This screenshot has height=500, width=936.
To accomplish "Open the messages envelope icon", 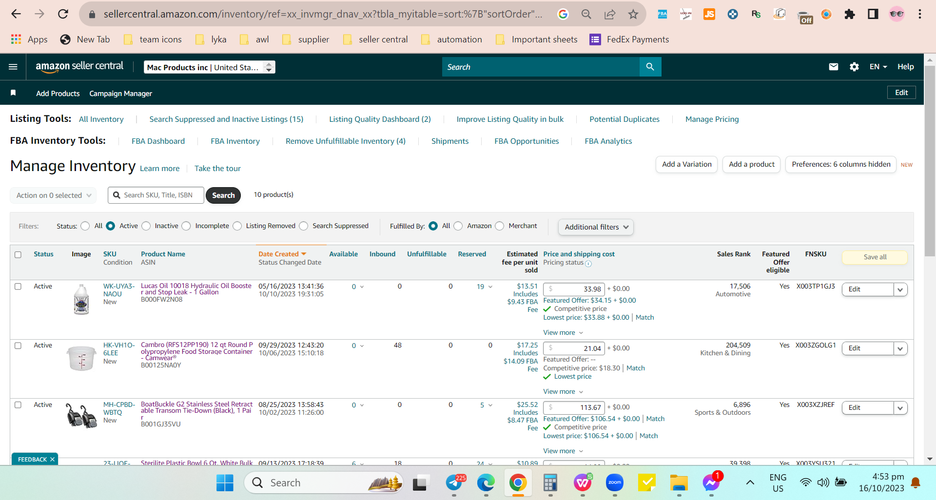I will (x=834, y=67).
